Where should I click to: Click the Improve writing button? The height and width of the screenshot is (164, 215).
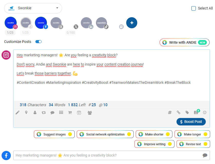coord(154,144)
